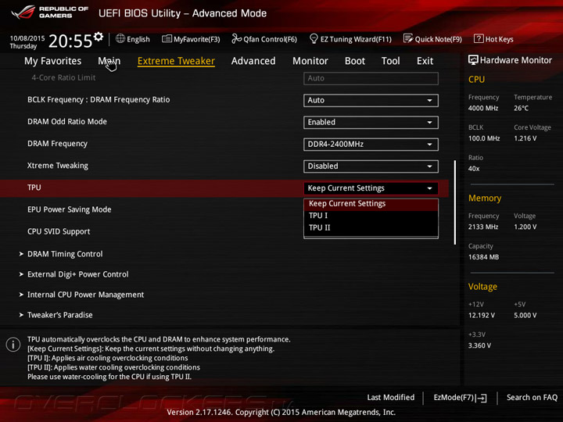Image resolution: width=563 pixels, height=422 pixels.
Task: Click the CPU Ratio value 40x
Action: point(474,169)
